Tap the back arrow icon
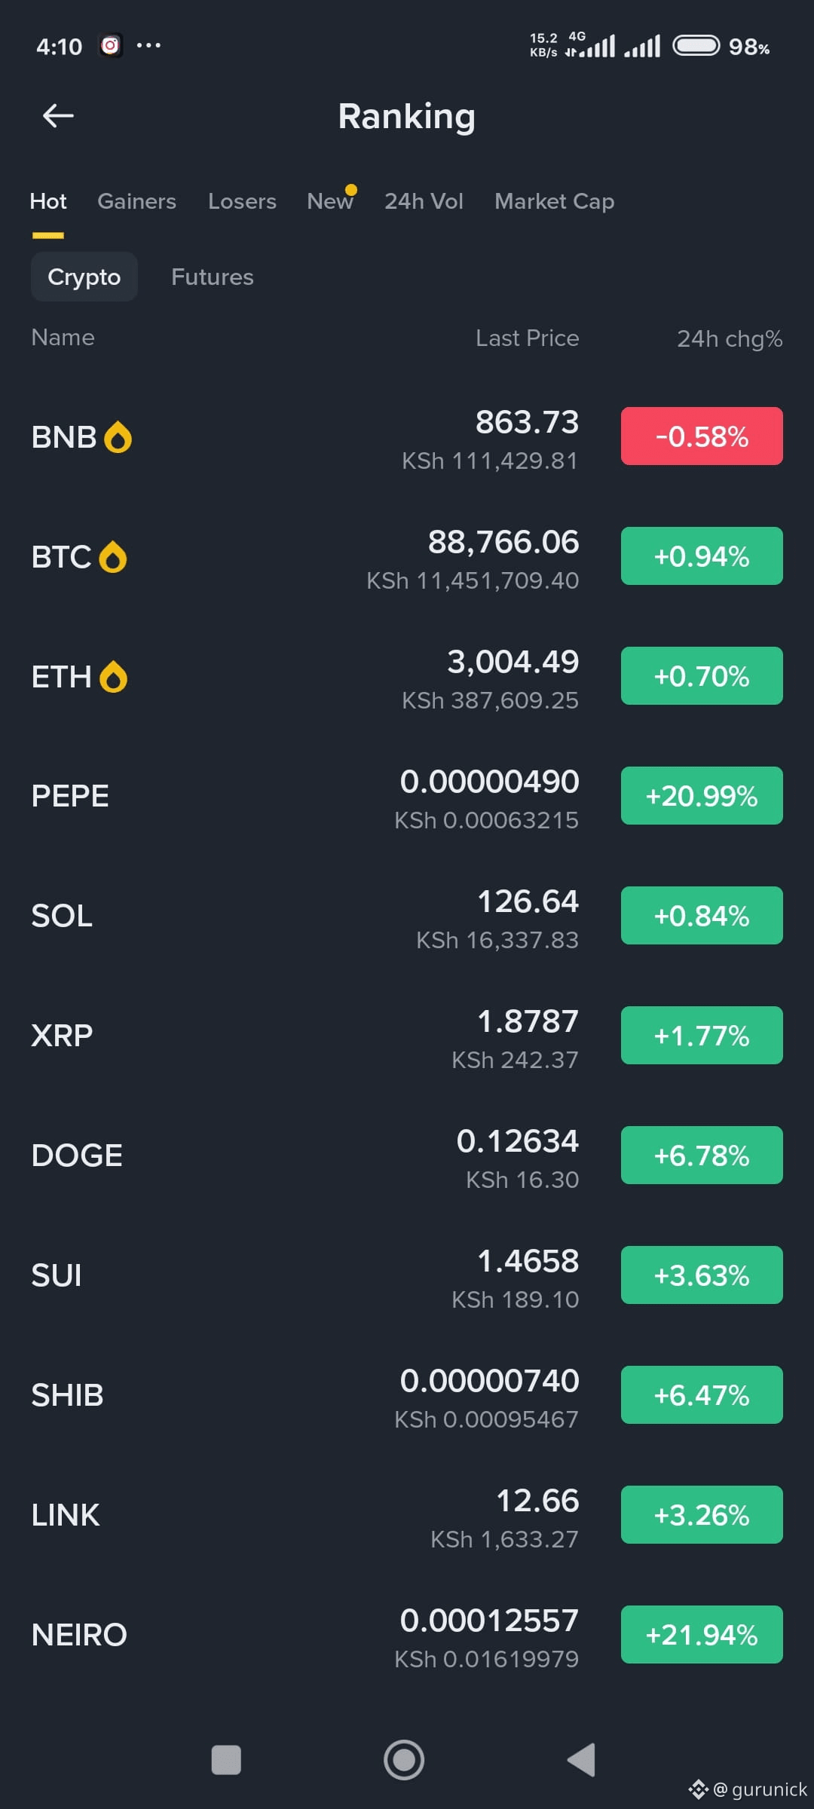Image resolution: width=814 pixels, height=1809 pixels. click(58, 116)
